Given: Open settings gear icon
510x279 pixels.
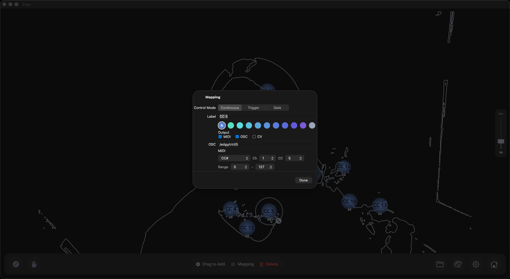Looking at the screenshot, I should (476, 264).
